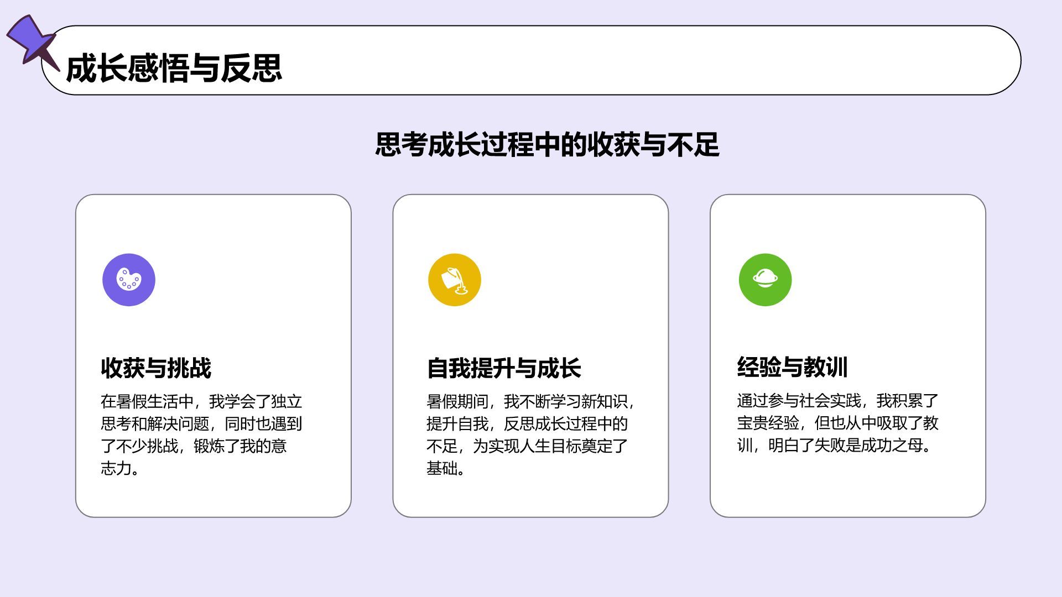This screenshot has height=597, width=1062.
Task: Select paragraph beginning 在暑假生活中
Action: point(201,434)
